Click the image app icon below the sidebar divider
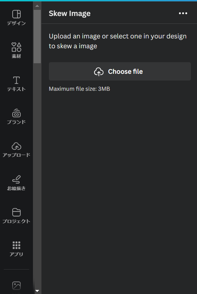This screenshot has height=294, width=197. point(16,286)
